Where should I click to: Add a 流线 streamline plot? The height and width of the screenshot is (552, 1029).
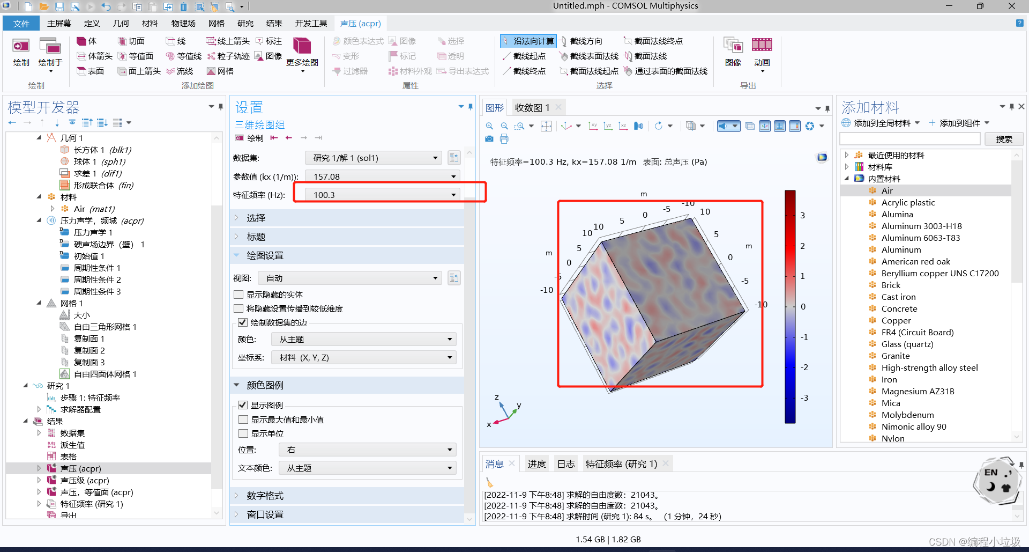(x=180, y=71)
